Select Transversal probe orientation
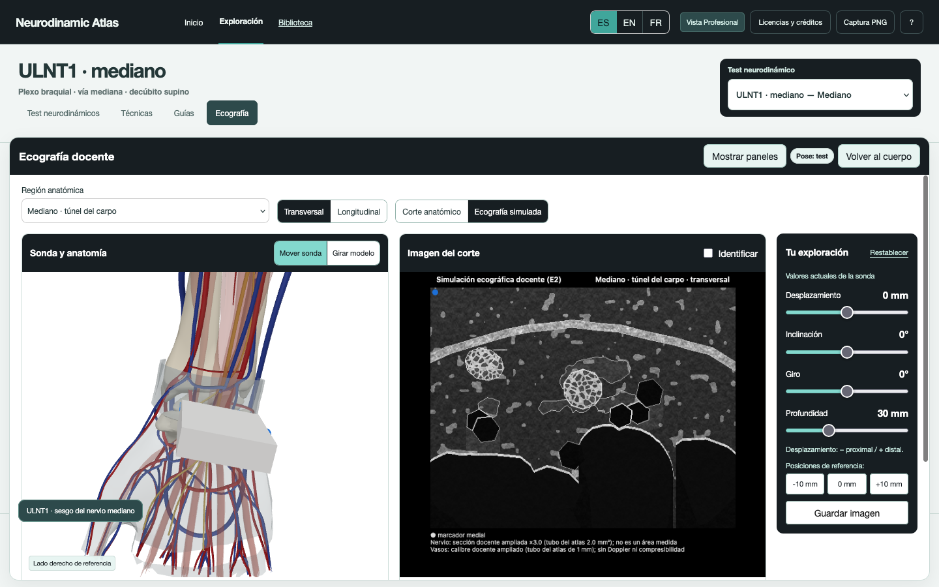Viewport: 939px width, 587px height. (x=304, y=211)
